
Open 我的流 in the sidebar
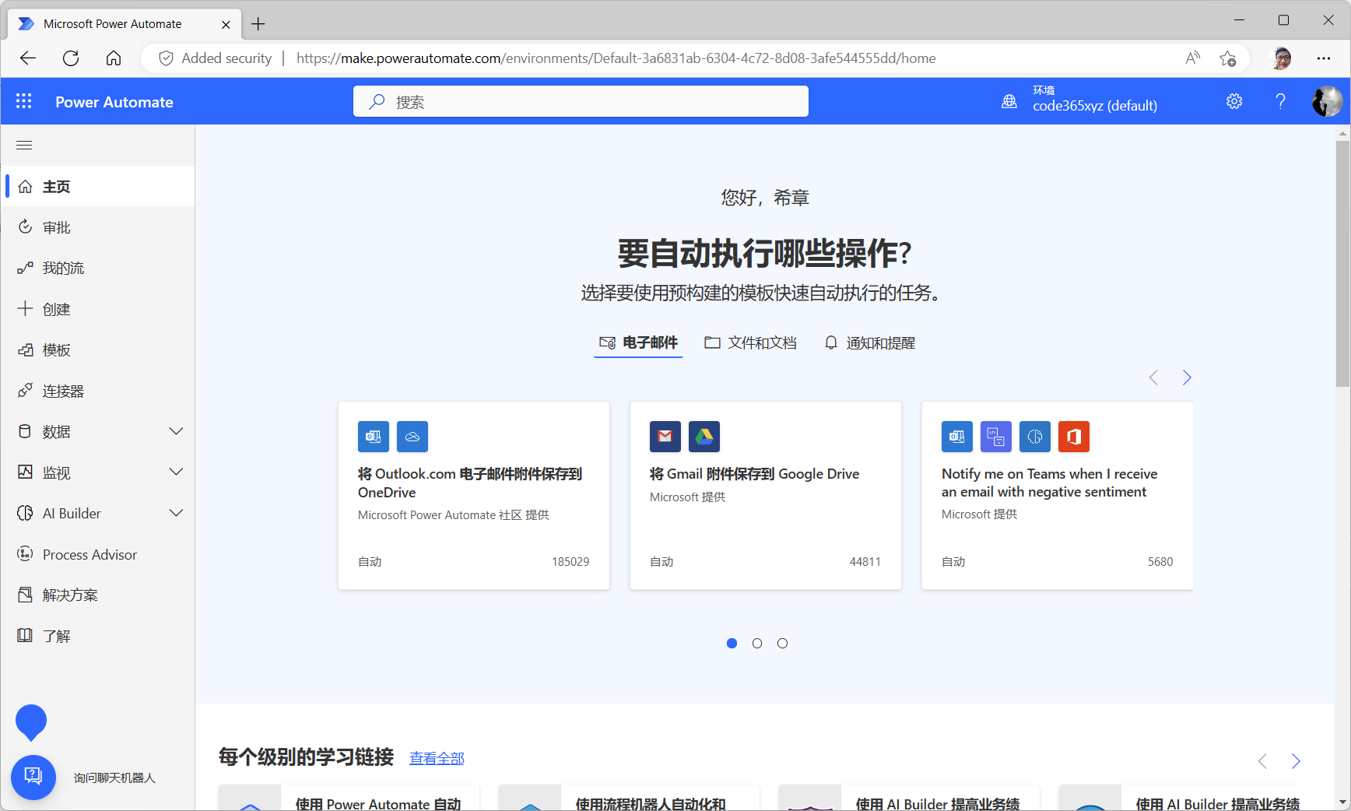click(x=97, y=268)
